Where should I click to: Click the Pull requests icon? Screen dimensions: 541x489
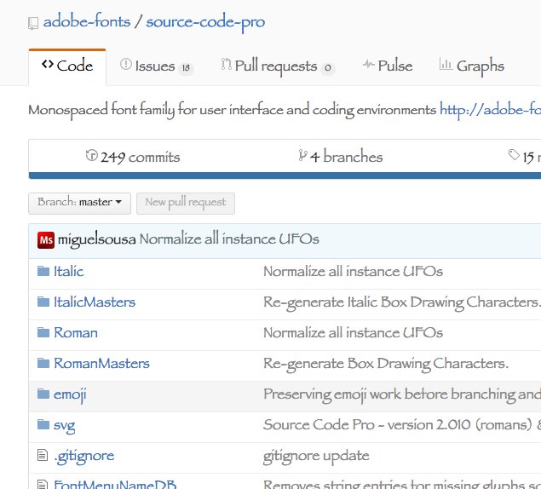point(227,64)
